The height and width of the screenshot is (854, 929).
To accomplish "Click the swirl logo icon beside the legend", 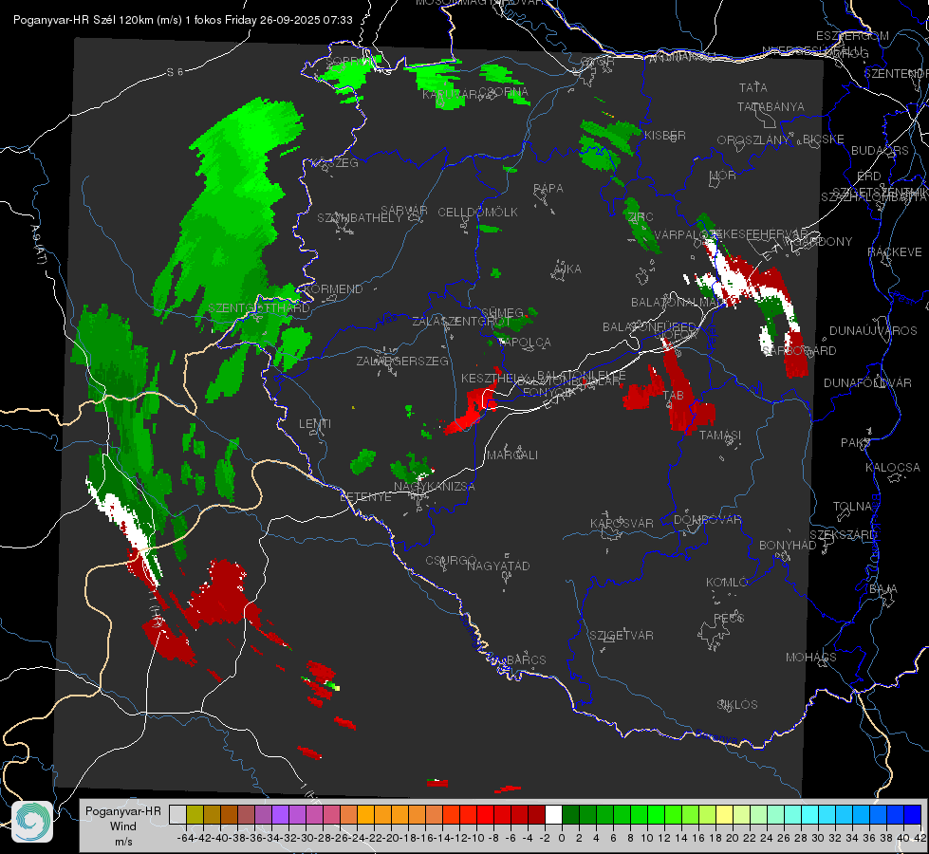I will click(32, 822).
